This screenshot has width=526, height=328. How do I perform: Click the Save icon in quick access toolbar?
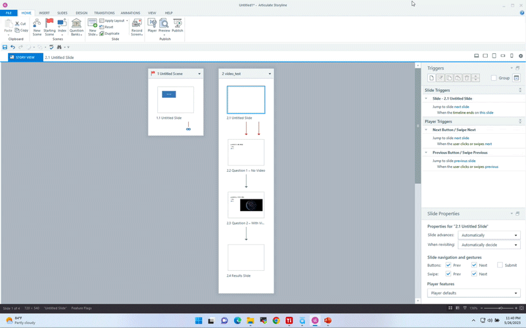click(5, 47)
